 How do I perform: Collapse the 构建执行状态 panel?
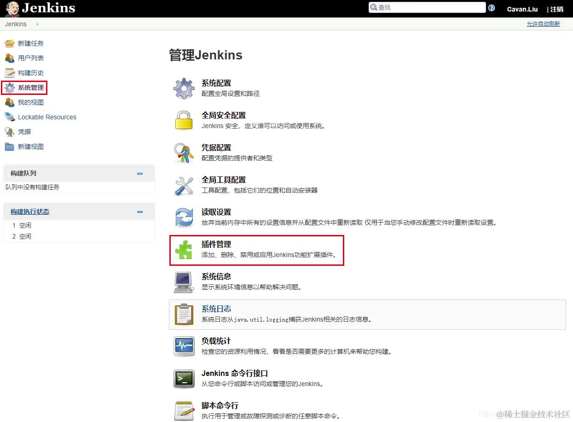[140, 212]
